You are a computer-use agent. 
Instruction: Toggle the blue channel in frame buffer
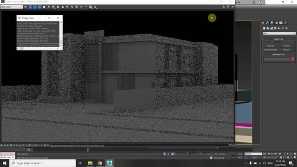pyautogui.click(x=39, y=7)
